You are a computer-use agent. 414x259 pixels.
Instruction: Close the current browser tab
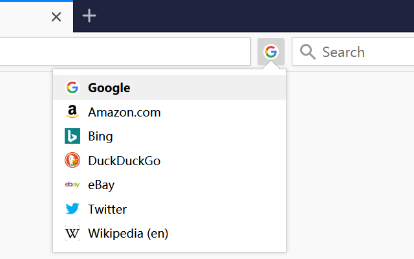[x=56, y=17]
